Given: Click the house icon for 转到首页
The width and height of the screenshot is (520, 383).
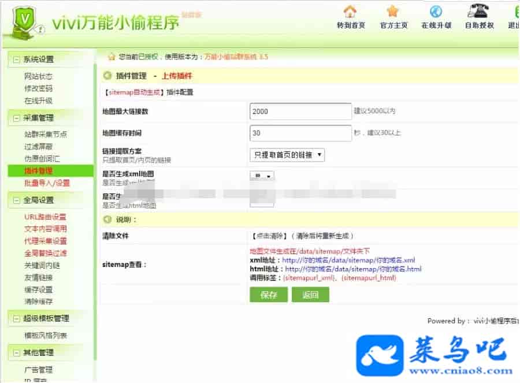Looking at the screenshot, I should pyautogui.click(x=350, y=12).
